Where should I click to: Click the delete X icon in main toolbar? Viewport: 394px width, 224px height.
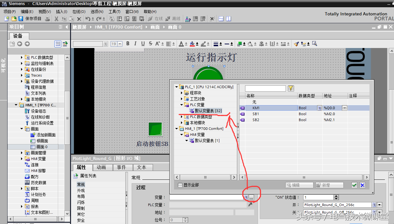pyautogui.click(x=79, y=19)
